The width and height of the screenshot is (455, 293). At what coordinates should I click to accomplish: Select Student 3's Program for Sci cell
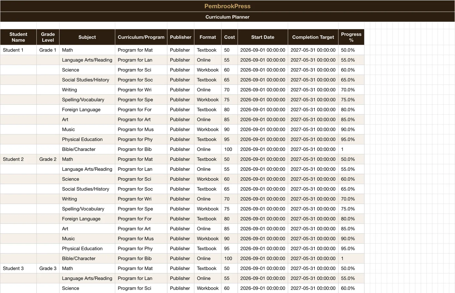[141, 288]
